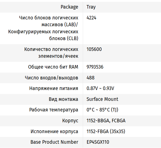Click the "Вид монтажа" label

[63, 99]
